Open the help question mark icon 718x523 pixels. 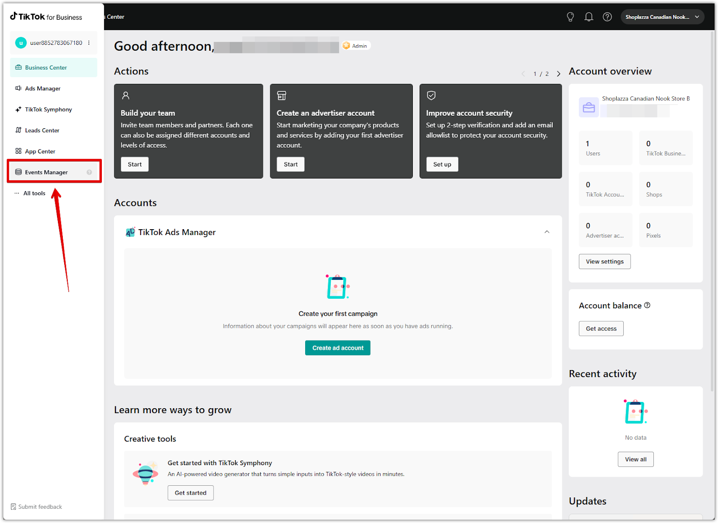pyautogui.click(x=607, y=17)
